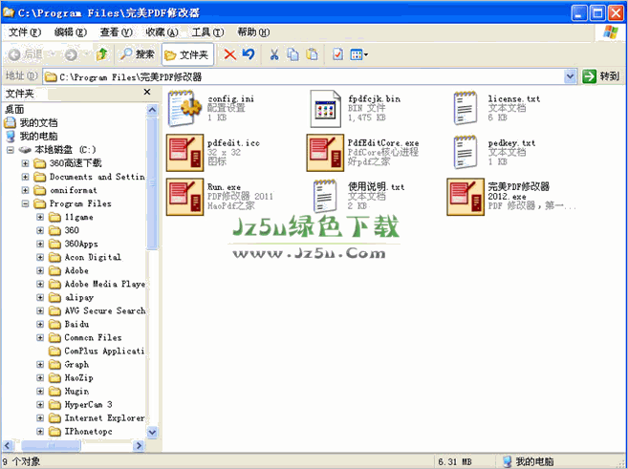The image size is (628, 469).
Task: Toggle the Folders (文件夹) pane button
Action: [x=187, y=54]
